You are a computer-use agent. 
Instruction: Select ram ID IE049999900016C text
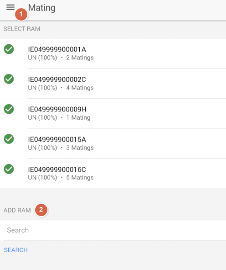click(x=57, y=169)
